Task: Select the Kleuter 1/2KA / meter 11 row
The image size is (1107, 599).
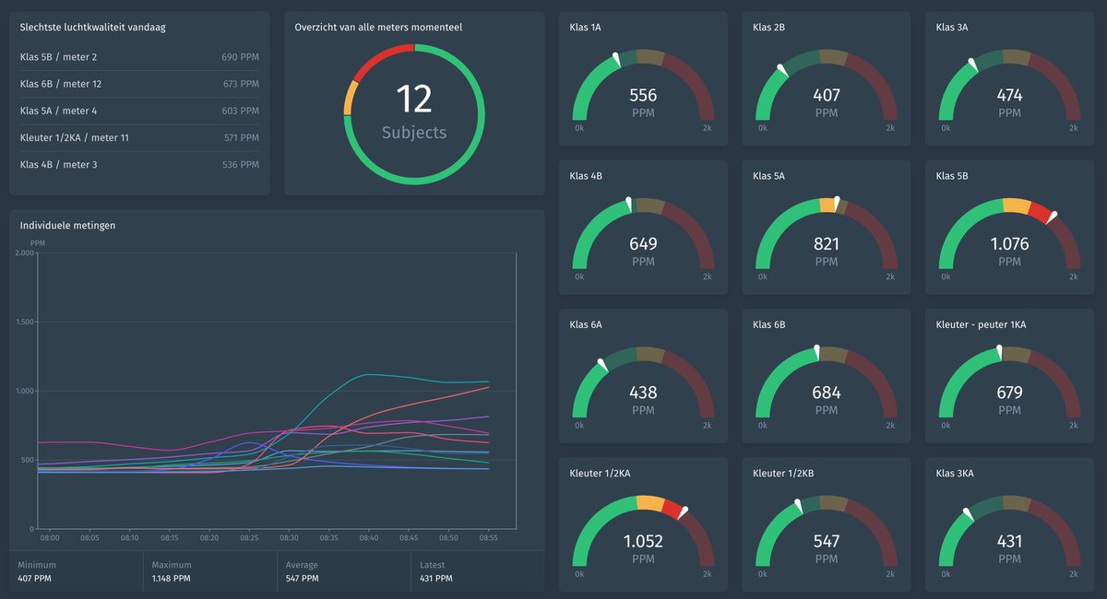Action: [139, 137]
